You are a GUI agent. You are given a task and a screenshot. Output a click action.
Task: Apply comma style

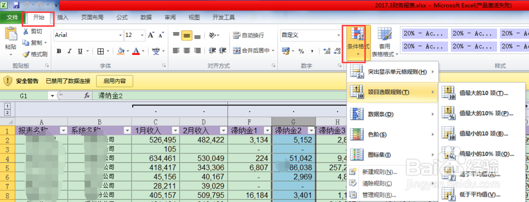(313, 51)
